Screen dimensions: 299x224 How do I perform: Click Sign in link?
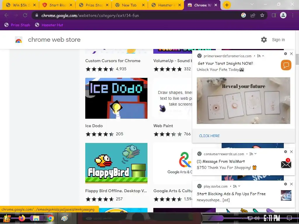click(x=278, y=40)
